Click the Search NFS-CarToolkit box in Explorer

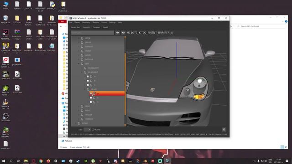click(261, 26)
